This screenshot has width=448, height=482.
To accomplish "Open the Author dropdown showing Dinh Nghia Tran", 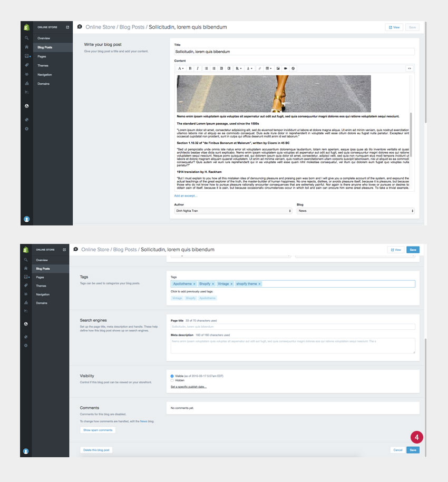I will [232, 211].
